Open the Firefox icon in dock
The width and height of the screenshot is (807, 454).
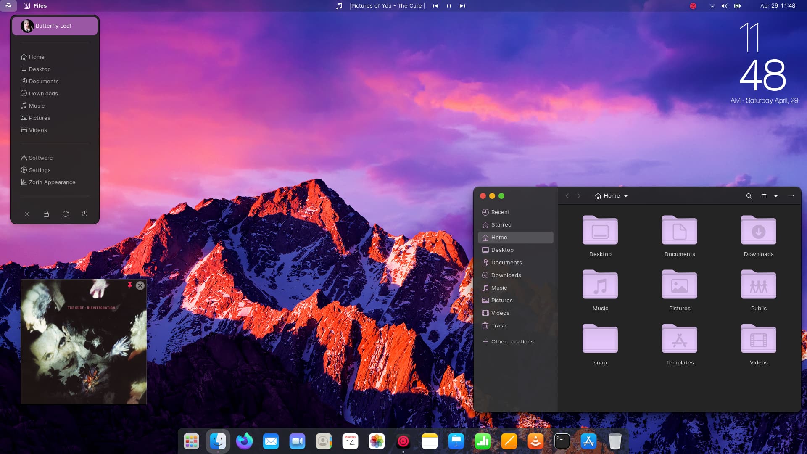pos(244,441)
